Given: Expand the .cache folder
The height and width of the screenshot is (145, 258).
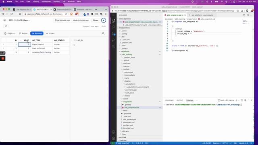Looking at the screenshot, I should (124, 31).
